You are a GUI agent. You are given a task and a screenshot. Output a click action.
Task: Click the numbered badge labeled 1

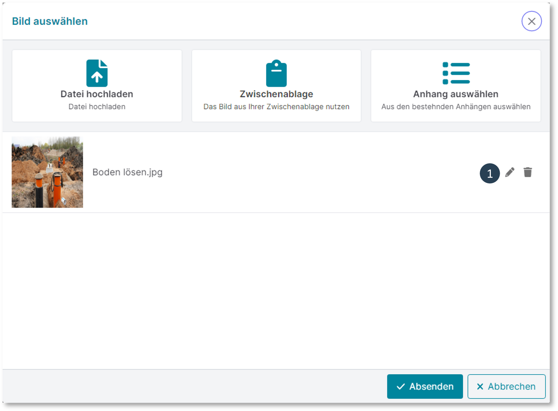pos(490,173)
